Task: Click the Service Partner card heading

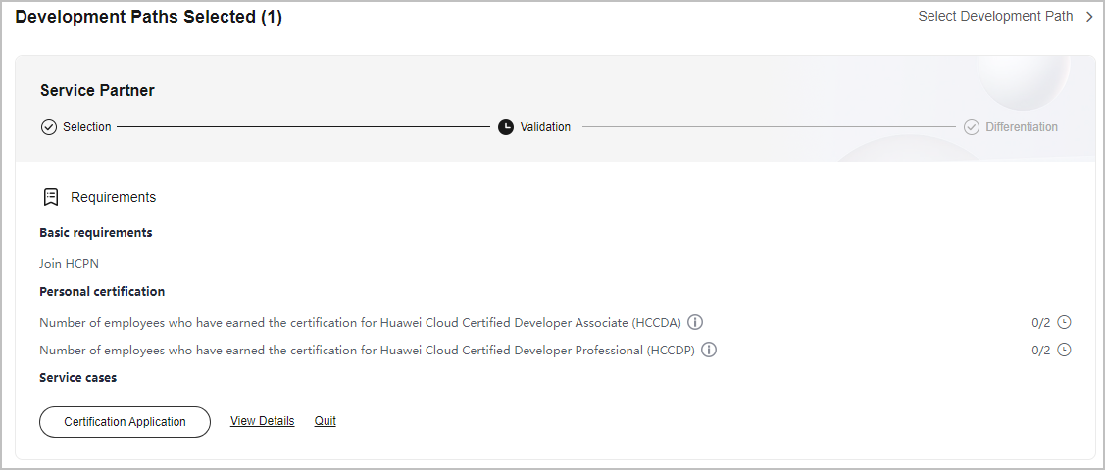Action: [x=97, y=90]
